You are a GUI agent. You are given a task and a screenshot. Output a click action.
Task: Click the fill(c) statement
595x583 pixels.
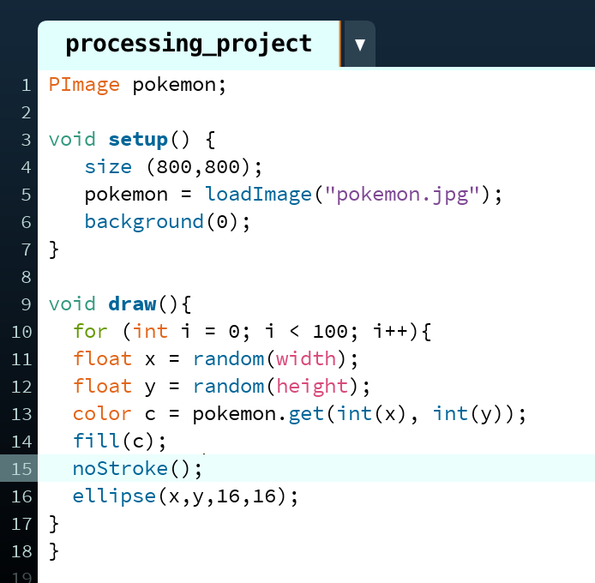119,442
